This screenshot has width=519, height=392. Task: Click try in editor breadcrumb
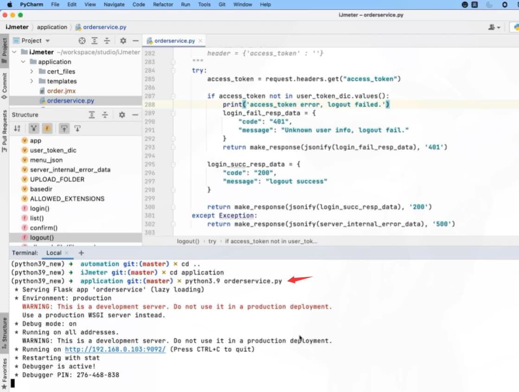pyautogui.click(x=212, y=241)
